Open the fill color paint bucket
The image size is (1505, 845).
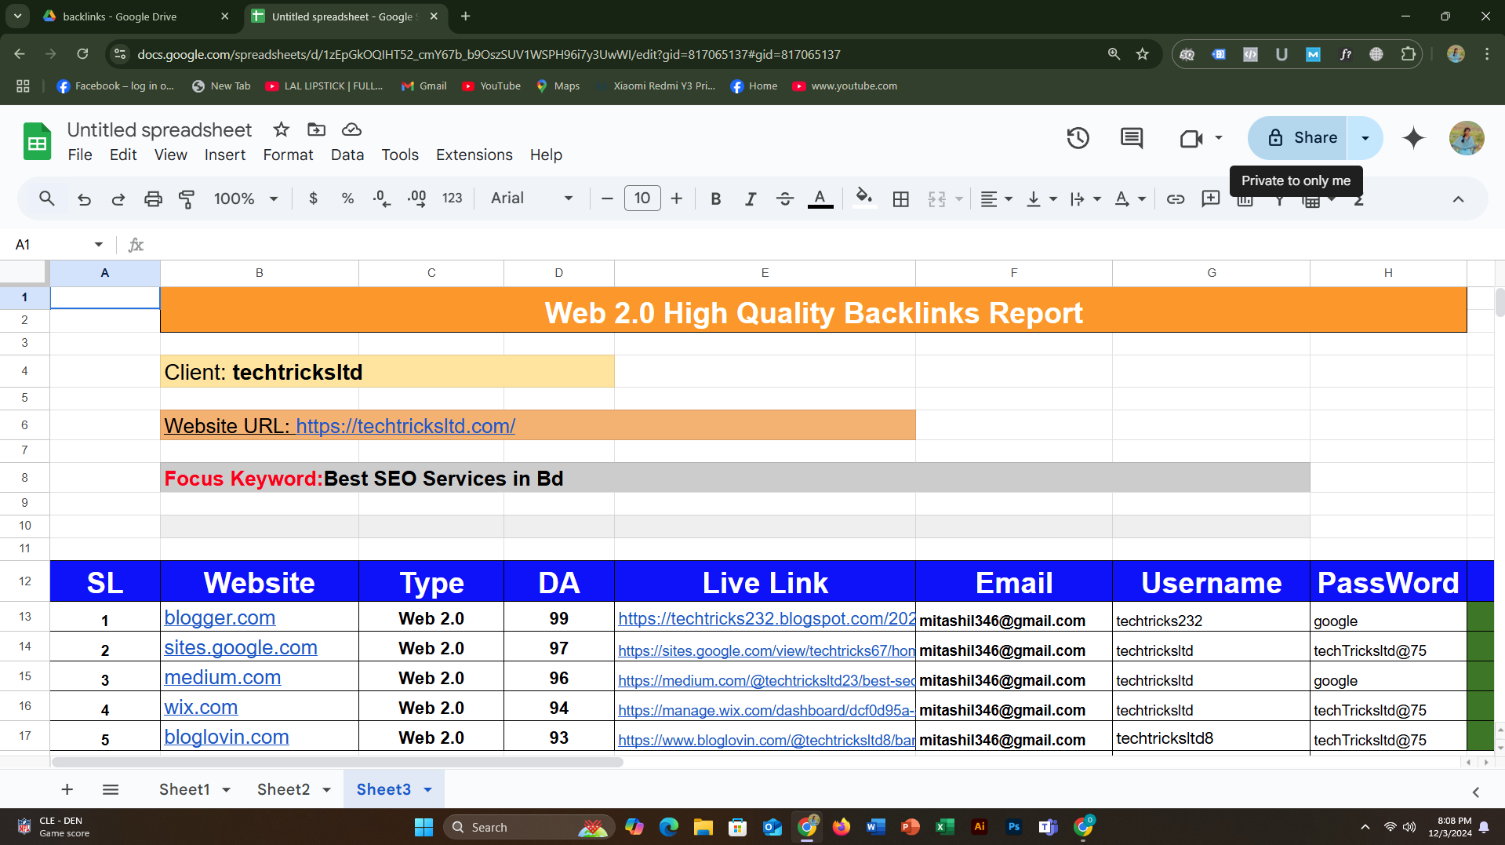863,198
